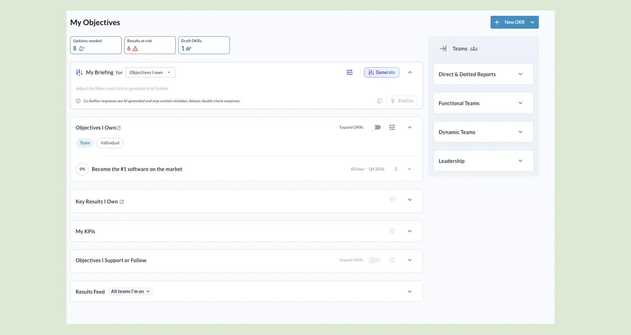
Task: Toggle Expand OKRs in Objectives I Support
Action: pos(375,260)
